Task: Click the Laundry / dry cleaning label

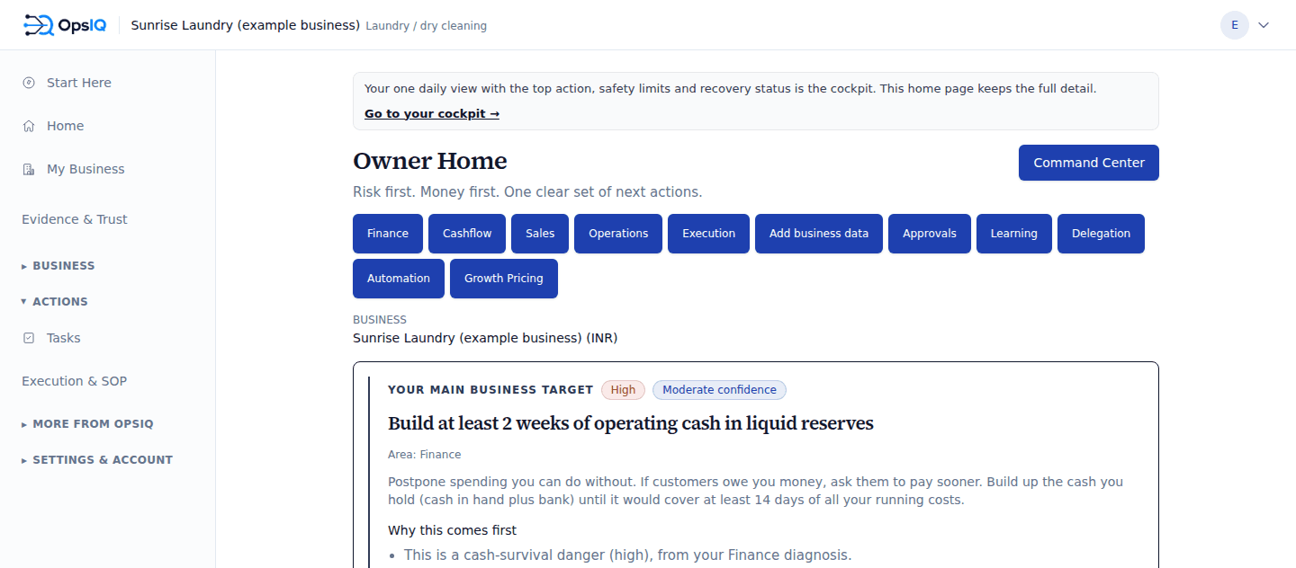Action: click(x=427, y=26)
